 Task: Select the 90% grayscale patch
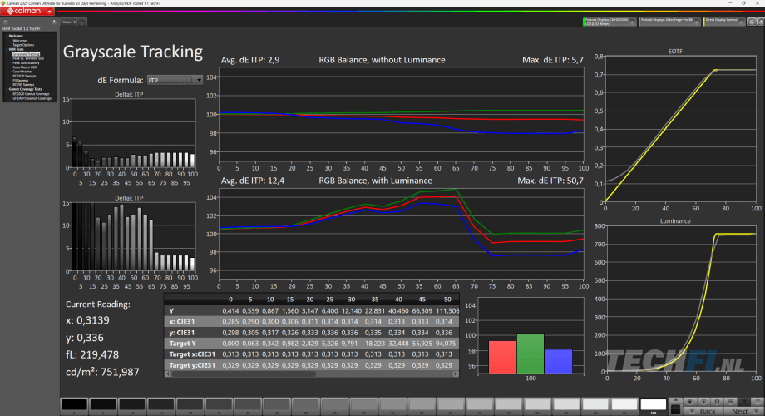pyautogui.click(x=595, y=404)
